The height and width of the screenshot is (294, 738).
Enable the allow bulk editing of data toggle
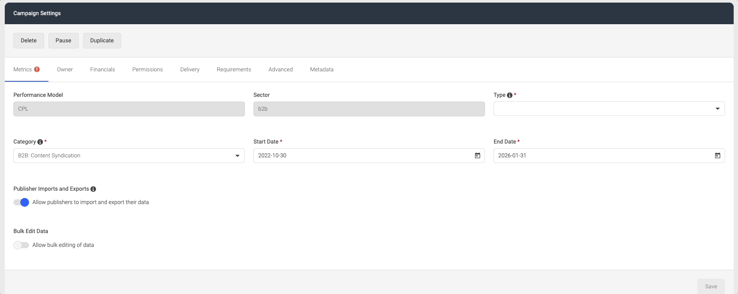coord(21,245)
